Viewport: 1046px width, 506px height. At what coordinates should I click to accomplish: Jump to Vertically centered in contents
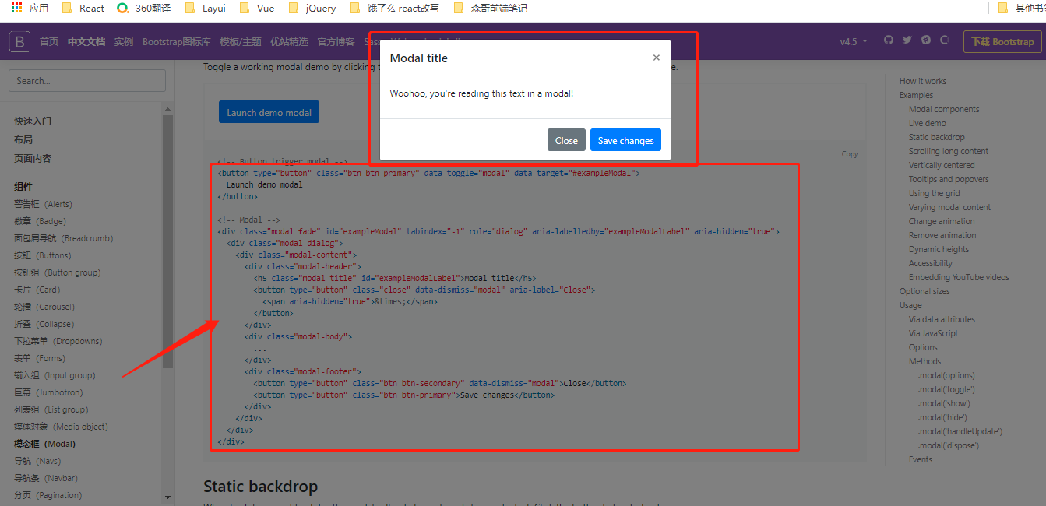pyautogui.click(x=942, y=165)
